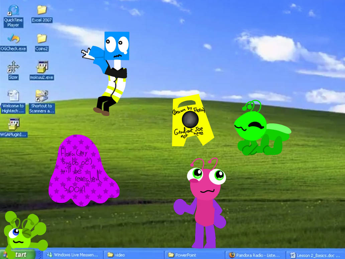Switch to the video folder taskbar button
The image size is (345, 259).
[x=133, y=255]
